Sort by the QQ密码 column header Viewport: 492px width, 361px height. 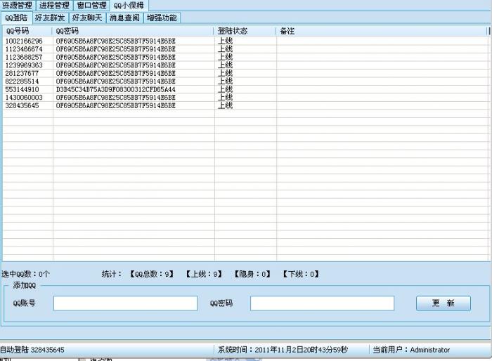coord(134,31)
